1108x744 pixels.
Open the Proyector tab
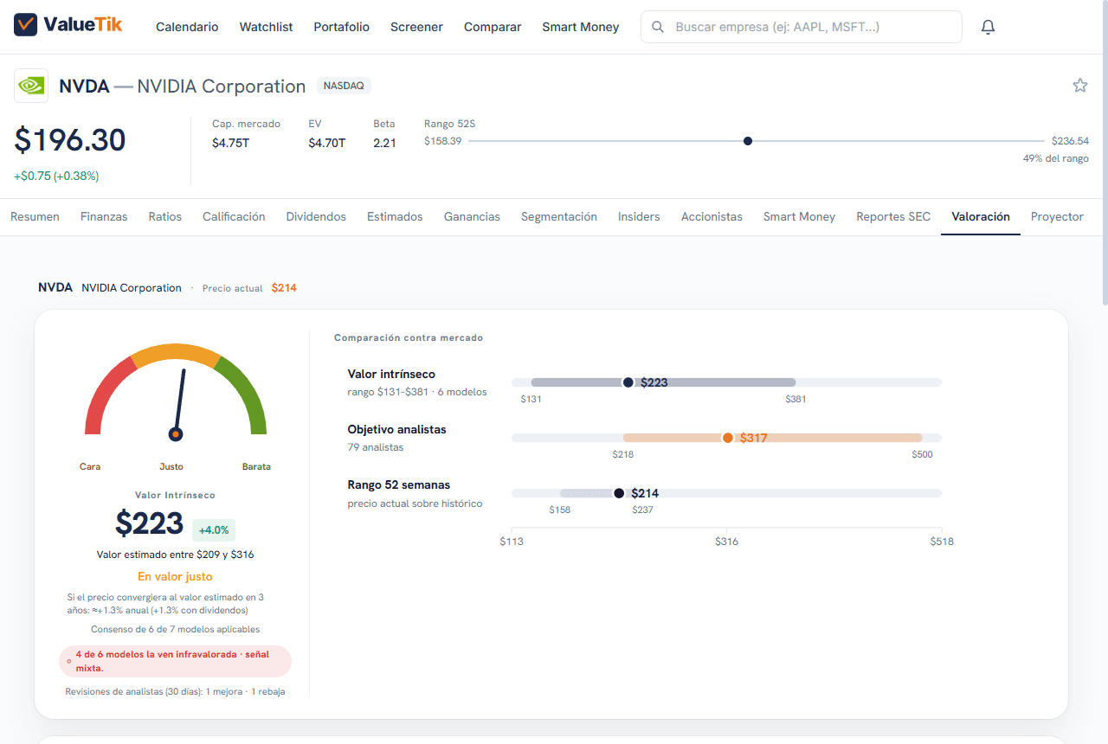point(1057,217)
